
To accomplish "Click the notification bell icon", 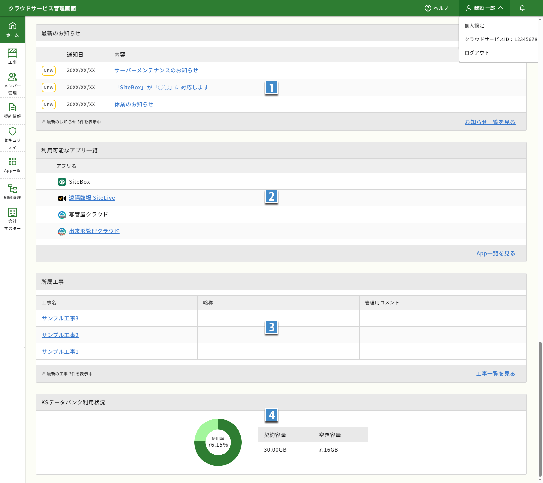I will 522,8.
